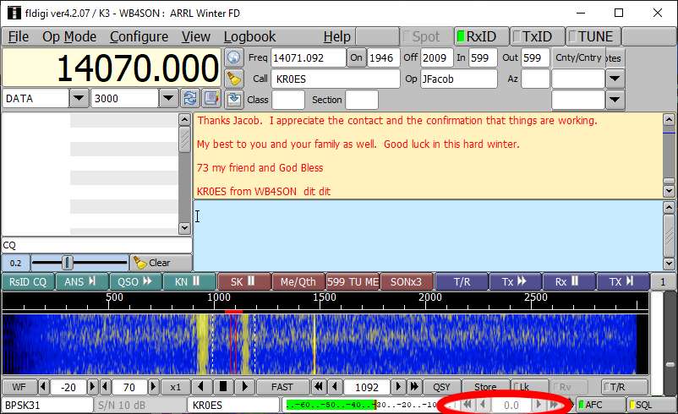Click the broom clear-log icon beside Call

[x=234, y=79]
